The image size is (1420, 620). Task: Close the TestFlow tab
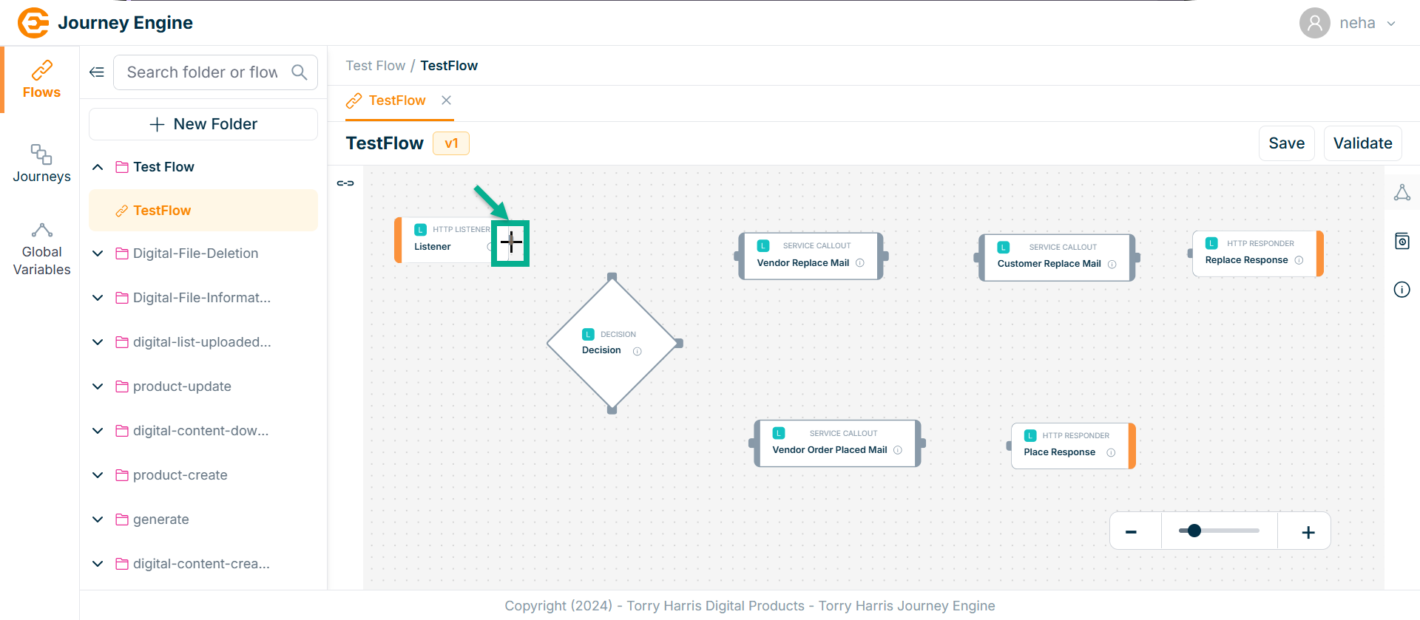tap(446, 101)
